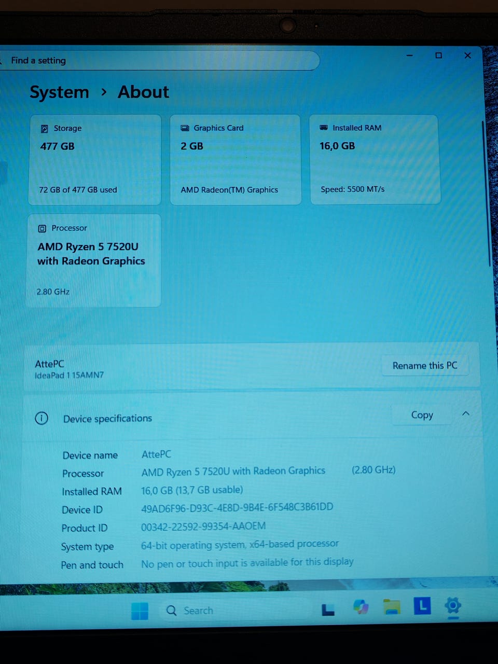The width and height of the screenshot is (498, 664).
Task: Click the AttePC device name value
Action: pyautogui.click(x=156, y=454)
